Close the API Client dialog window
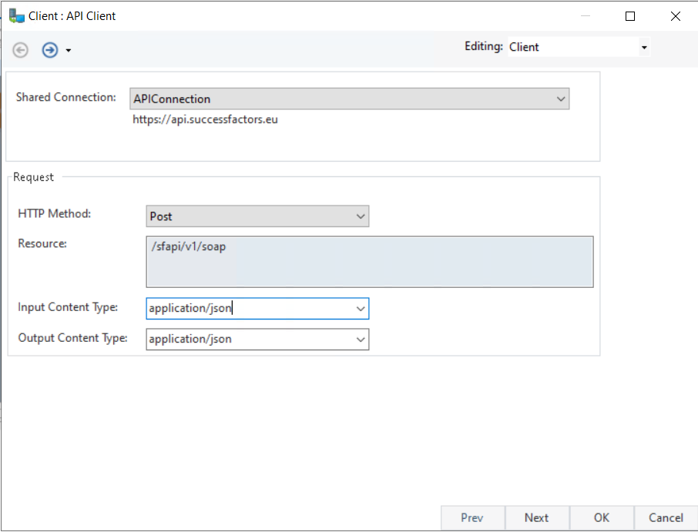This screenshot has width=698, height=532. (676, 15)
